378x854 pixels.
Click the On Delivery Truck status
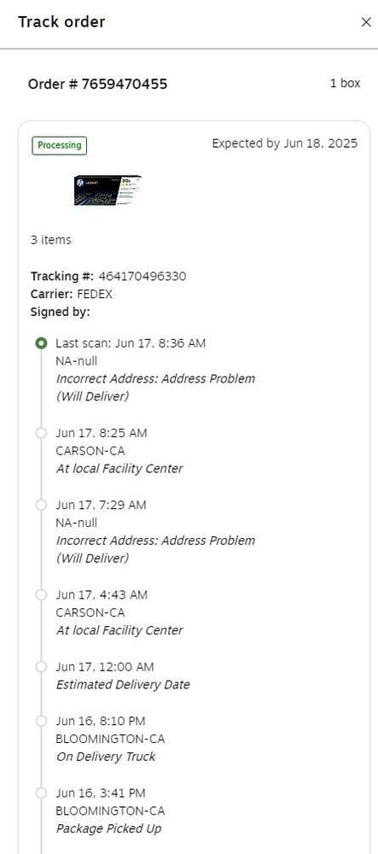[x=106, y=757]
